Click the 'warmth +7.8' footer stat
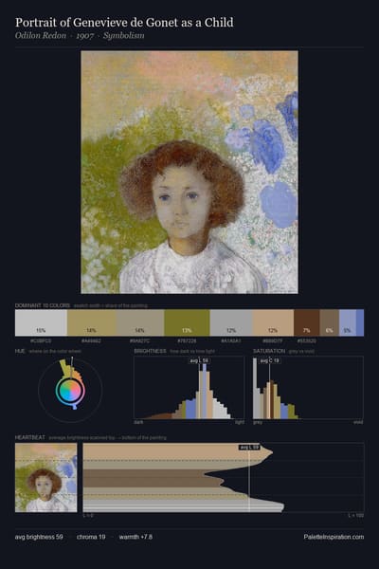The image size is (379, 569). (x=135, y=537)
